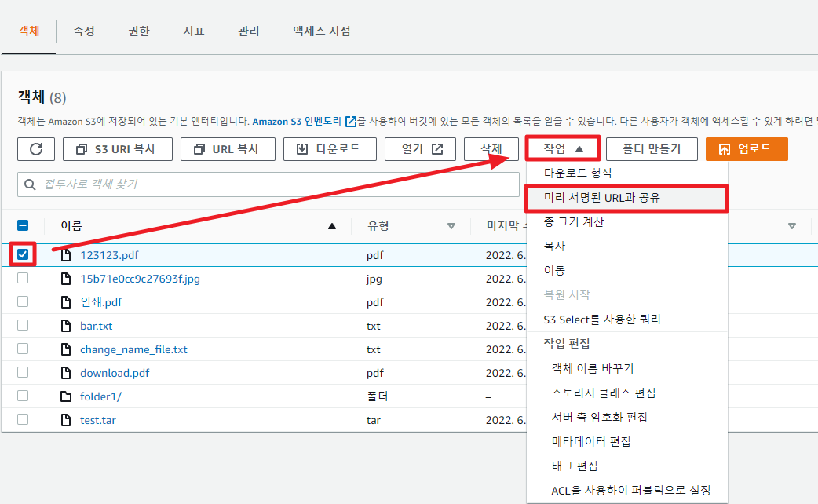Image resolution: width=818 pixels, height=504 pixels.
Task: Click the folder icon beside folder1/
Action: tap(66, 396)
